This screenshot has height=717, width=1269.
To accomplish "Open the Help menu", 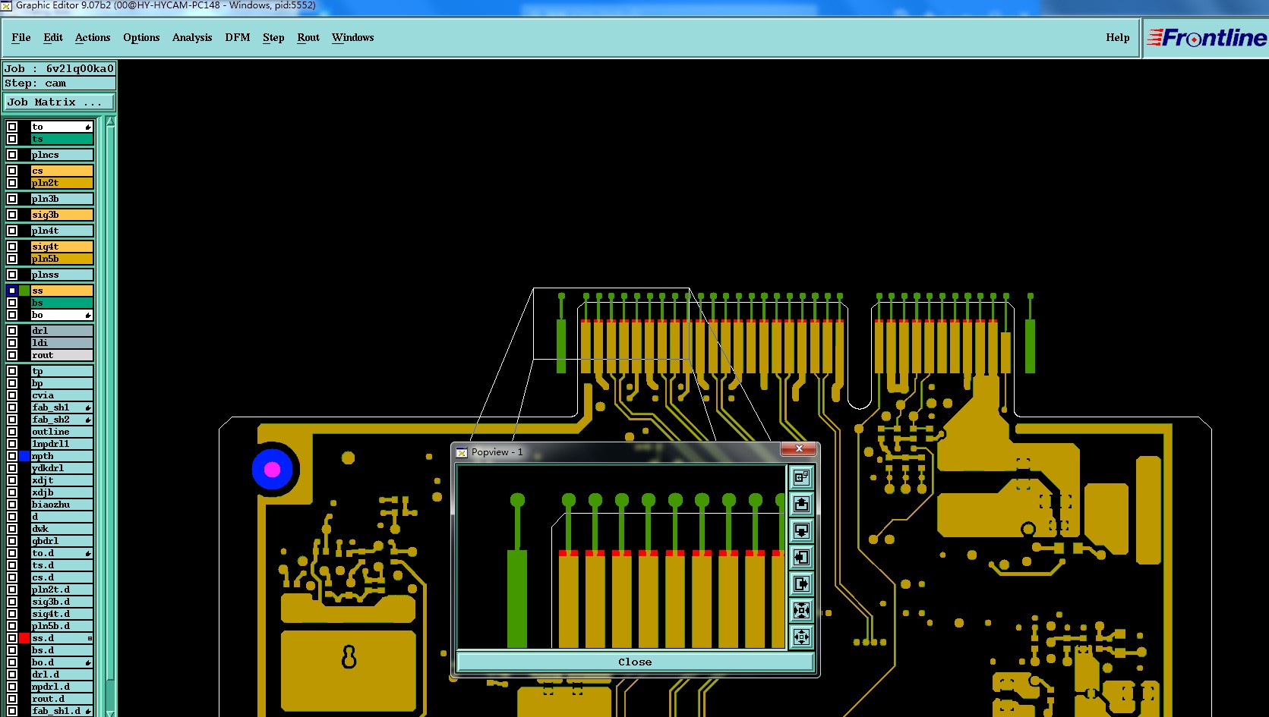I will click(1118, 37).
